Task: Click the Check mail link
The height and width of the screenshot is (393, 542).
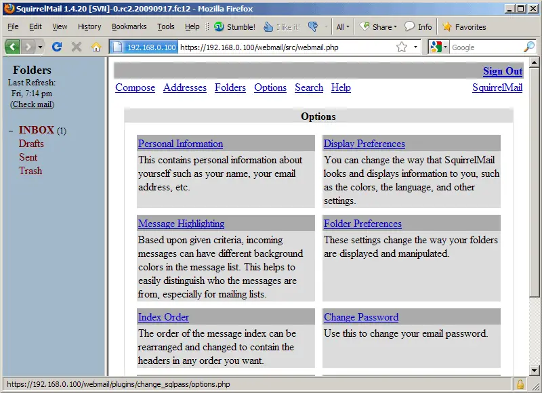Action: click(x=32, y=104)
